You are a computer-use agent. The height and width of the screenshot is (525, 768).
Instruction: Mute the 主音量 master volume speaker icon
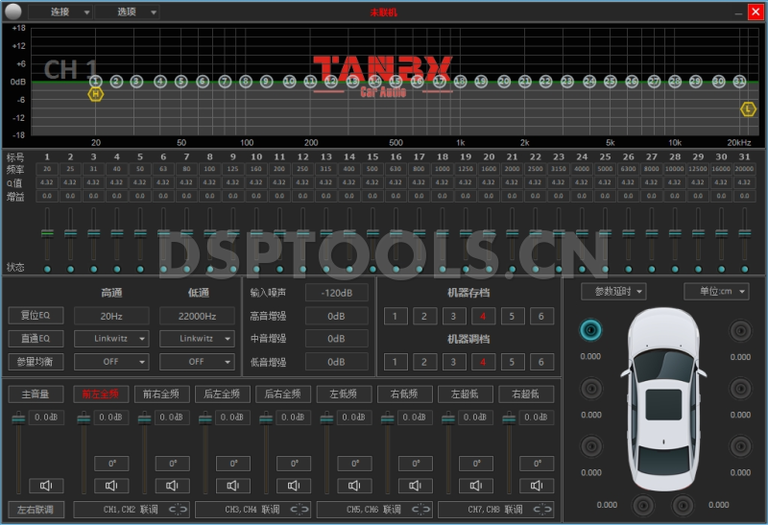pyautogui.click(x=46, y=486)
